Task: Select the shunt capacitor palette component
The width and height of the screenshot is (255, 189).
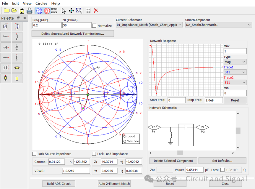Action: pyautogui.click(x=17, y=47)
